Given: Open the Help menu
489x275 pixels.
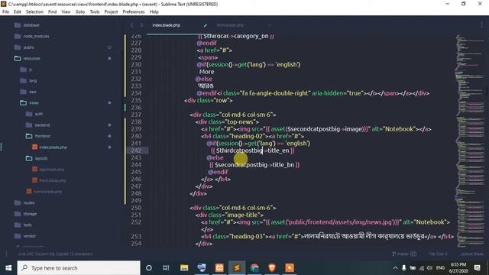Looking at the screenshot, I should 154,12.
